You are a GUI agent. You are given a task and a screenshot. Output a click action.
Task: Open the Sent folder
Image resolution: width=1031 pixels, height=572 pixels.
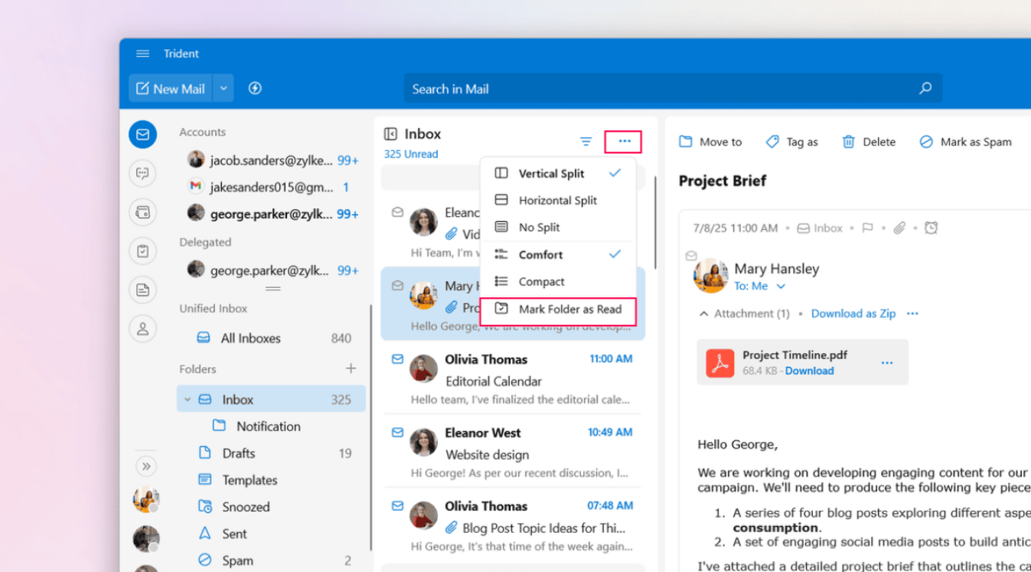(272, 533)
